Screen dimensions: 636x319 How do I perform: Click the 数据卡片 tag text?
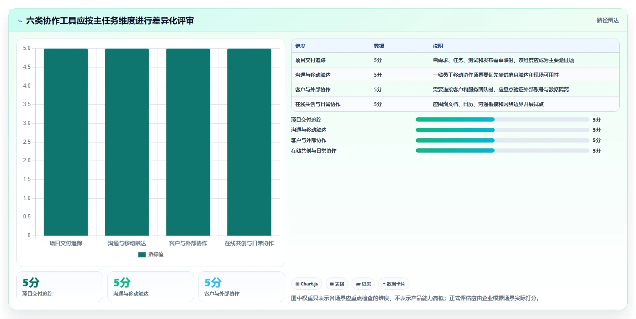pyautogui.click(x=396, y=284)
